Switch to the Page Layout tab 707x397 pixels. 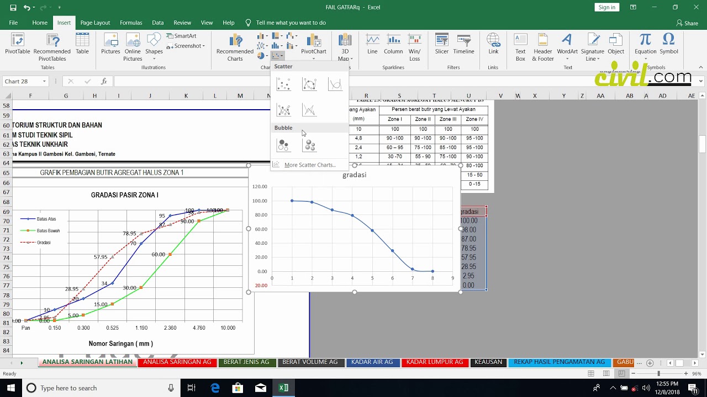pos(95,23)
